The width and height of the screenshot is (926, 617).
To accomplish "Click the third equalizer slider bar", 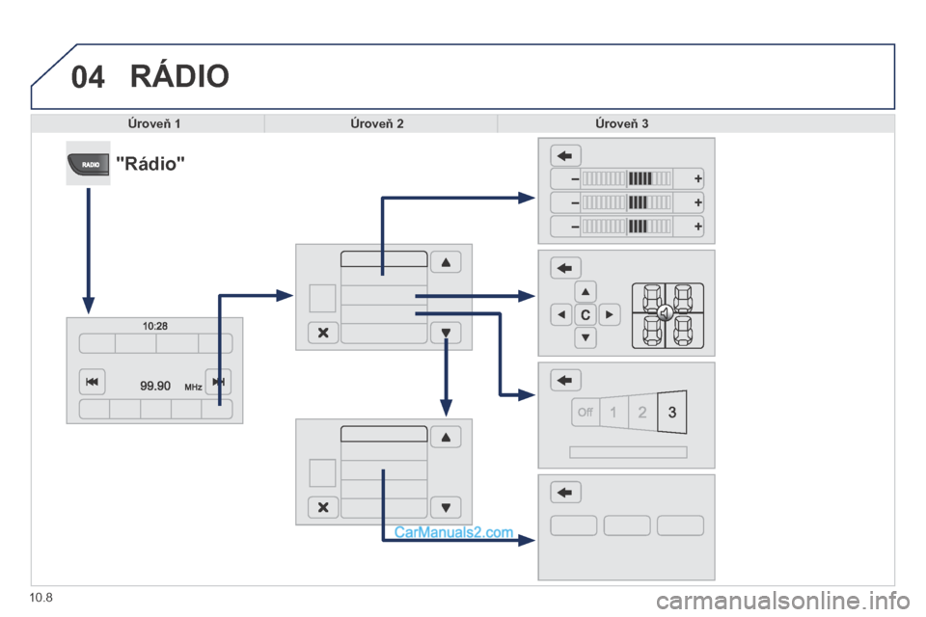I will [627, 227].
